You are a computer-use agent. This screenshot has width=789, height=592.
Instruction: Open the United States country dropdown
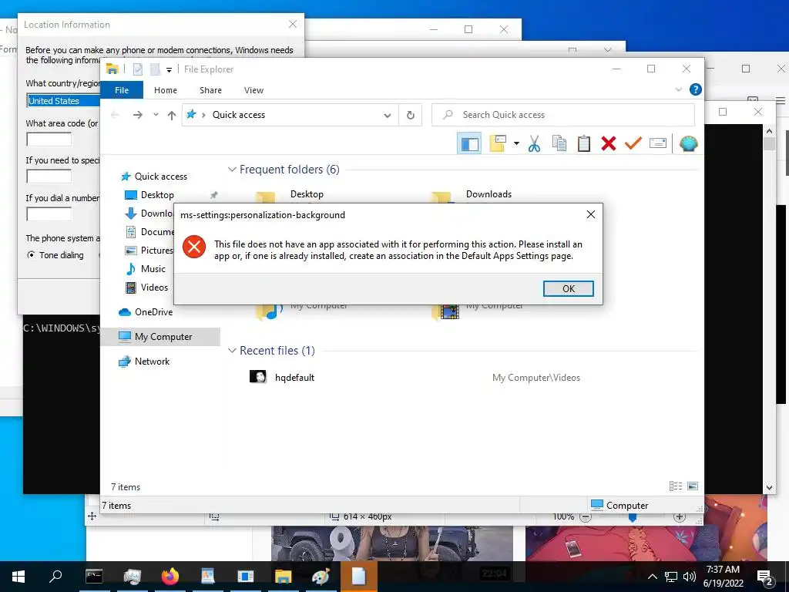pyautogui.click(x=63, y=101)
